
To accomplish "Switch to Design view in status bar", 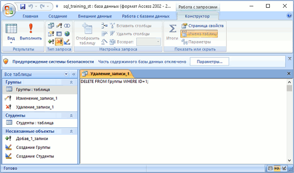I will coord(284,168).
